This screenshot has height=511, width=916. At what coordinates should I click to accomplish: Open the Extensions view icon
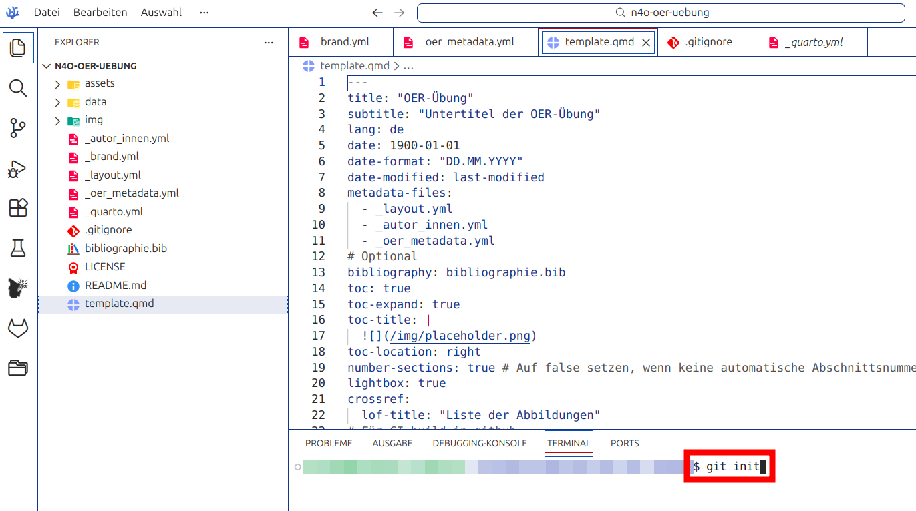pos(18,209)
